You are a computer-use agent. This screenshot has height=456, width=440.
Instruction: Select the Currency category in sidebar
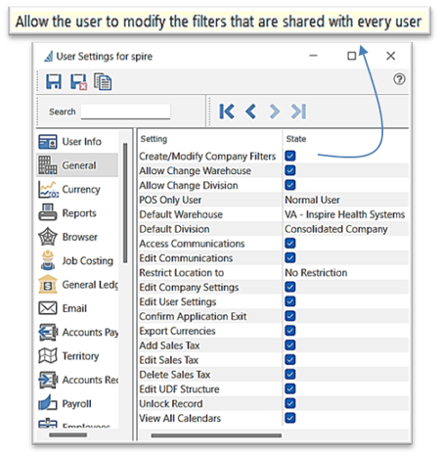tap(77, 189)
